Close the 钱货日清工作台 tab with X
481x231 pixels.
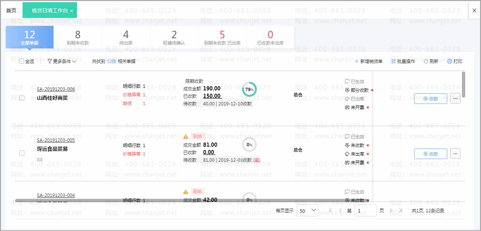[71, 11]
